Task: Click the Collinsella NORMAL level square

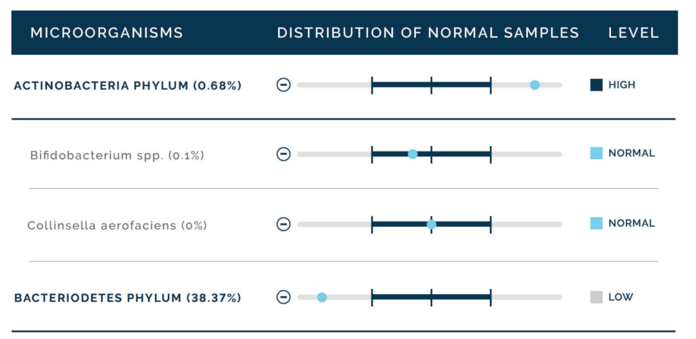Action: pos(596,224)
